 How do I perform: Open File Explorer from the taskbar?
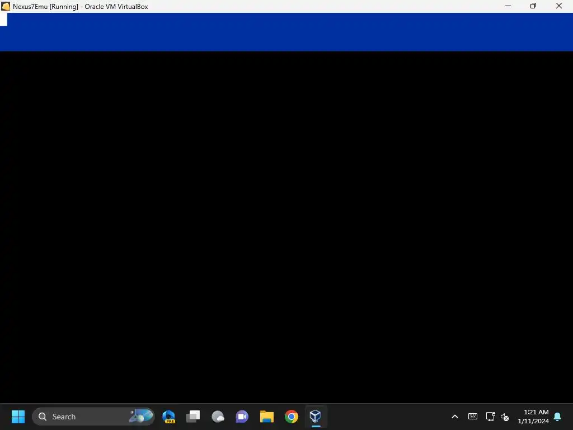pos(267,417)
